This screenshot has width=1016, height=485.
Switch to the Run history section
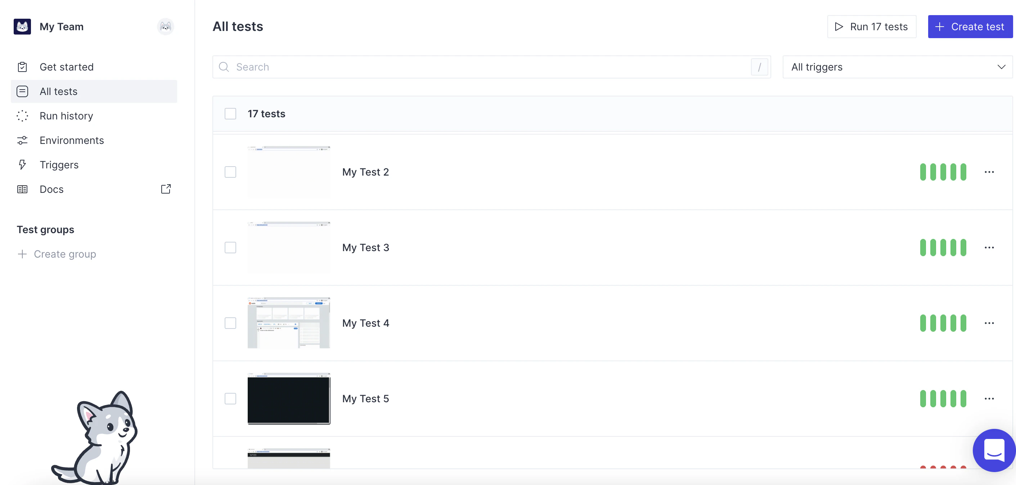click(x=66, y=115)
